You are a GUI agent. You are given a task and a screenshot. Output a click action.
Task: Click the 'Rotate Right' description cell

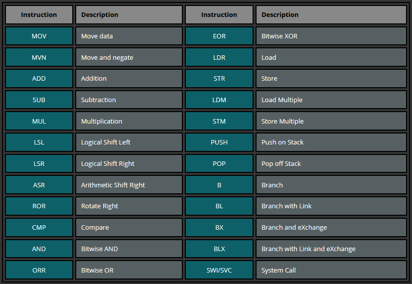(x=100, y=206)
